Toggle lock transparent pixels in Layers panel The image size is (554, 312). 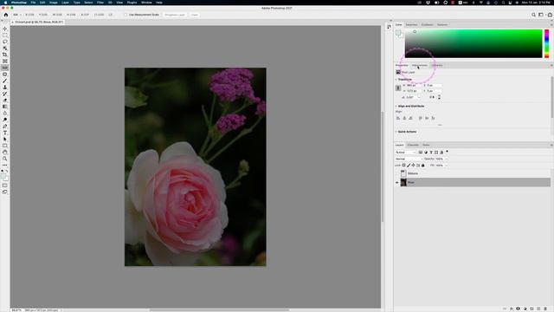pyautogui.click(x=404, y=166)
